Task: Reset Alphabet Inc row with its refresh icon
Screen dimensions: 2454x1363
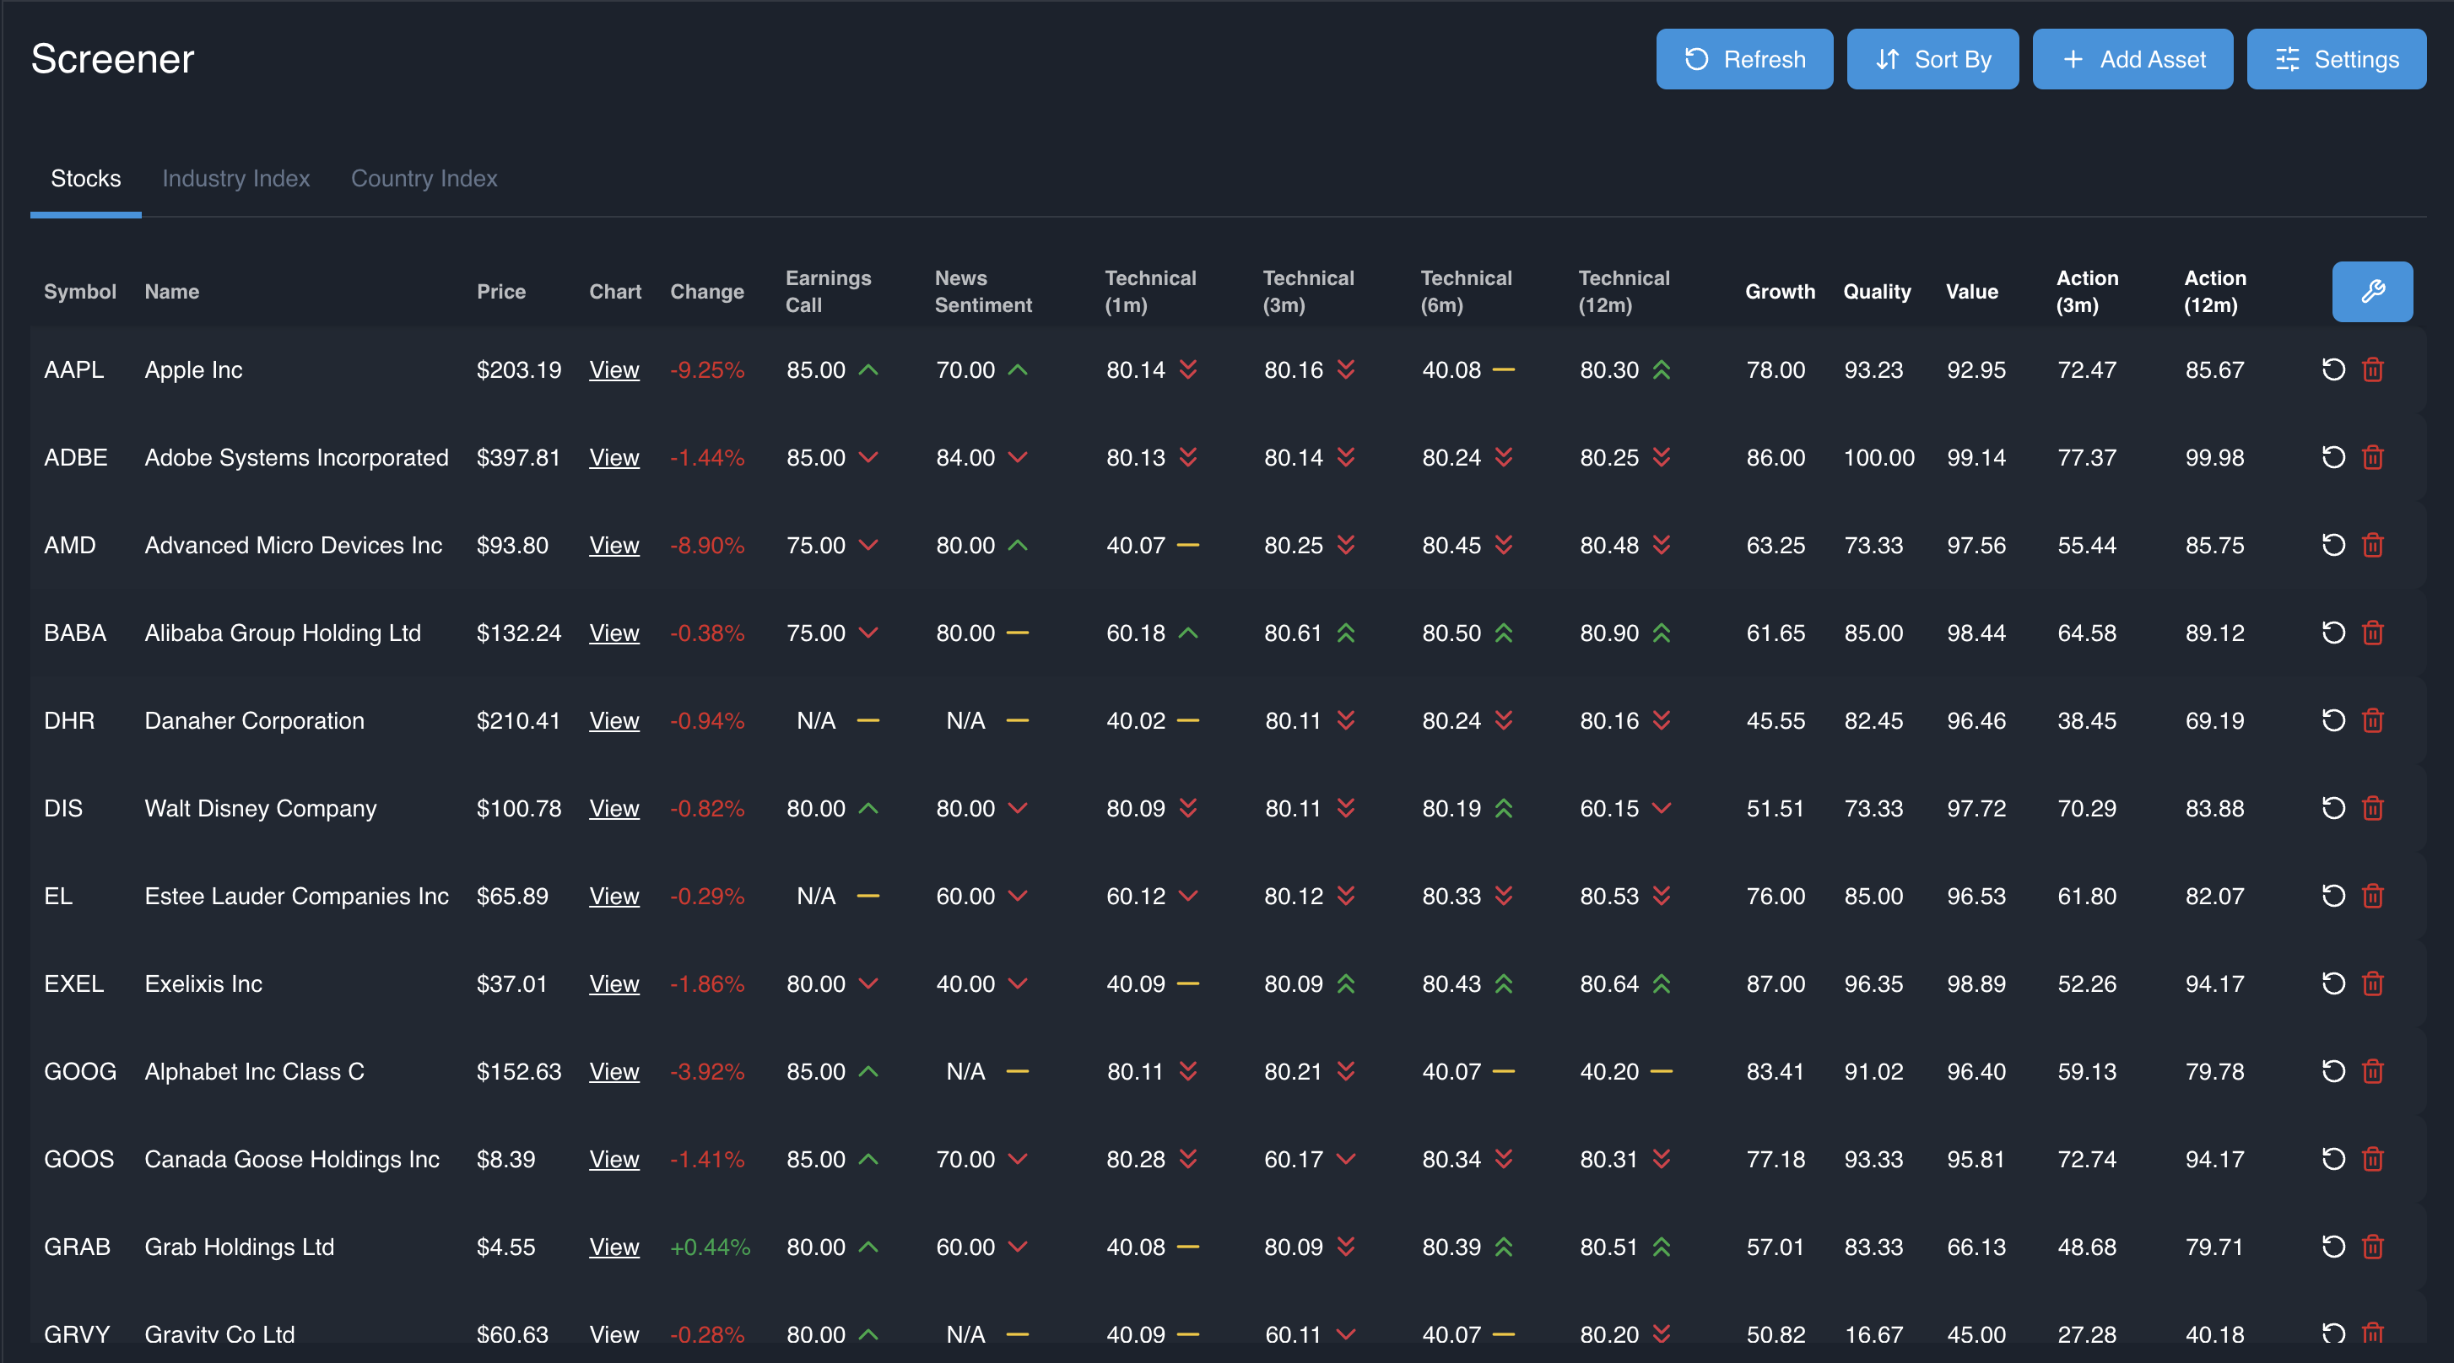Action: pyautogui.click(x=2333, y=1071)
